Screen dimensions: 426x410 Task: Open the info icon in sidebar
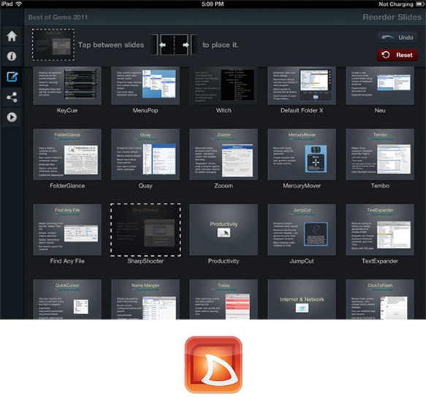pos(12,56)
